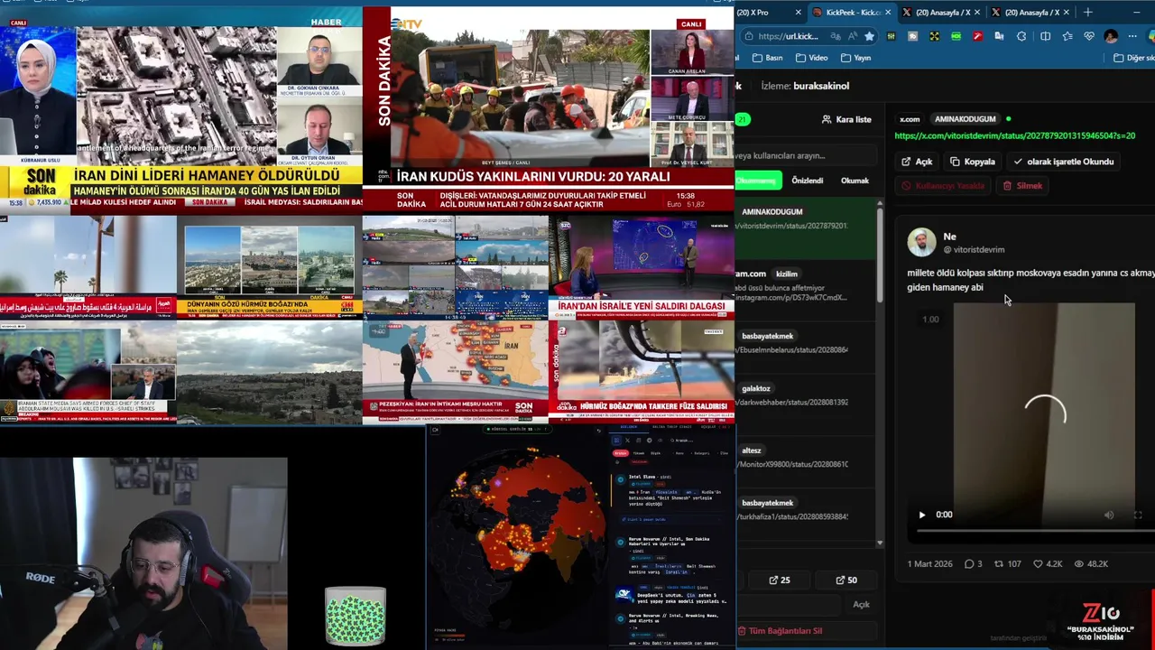Click the tweet likes heart icon
Screen dimensions: 1155x650
(1038, 564)
